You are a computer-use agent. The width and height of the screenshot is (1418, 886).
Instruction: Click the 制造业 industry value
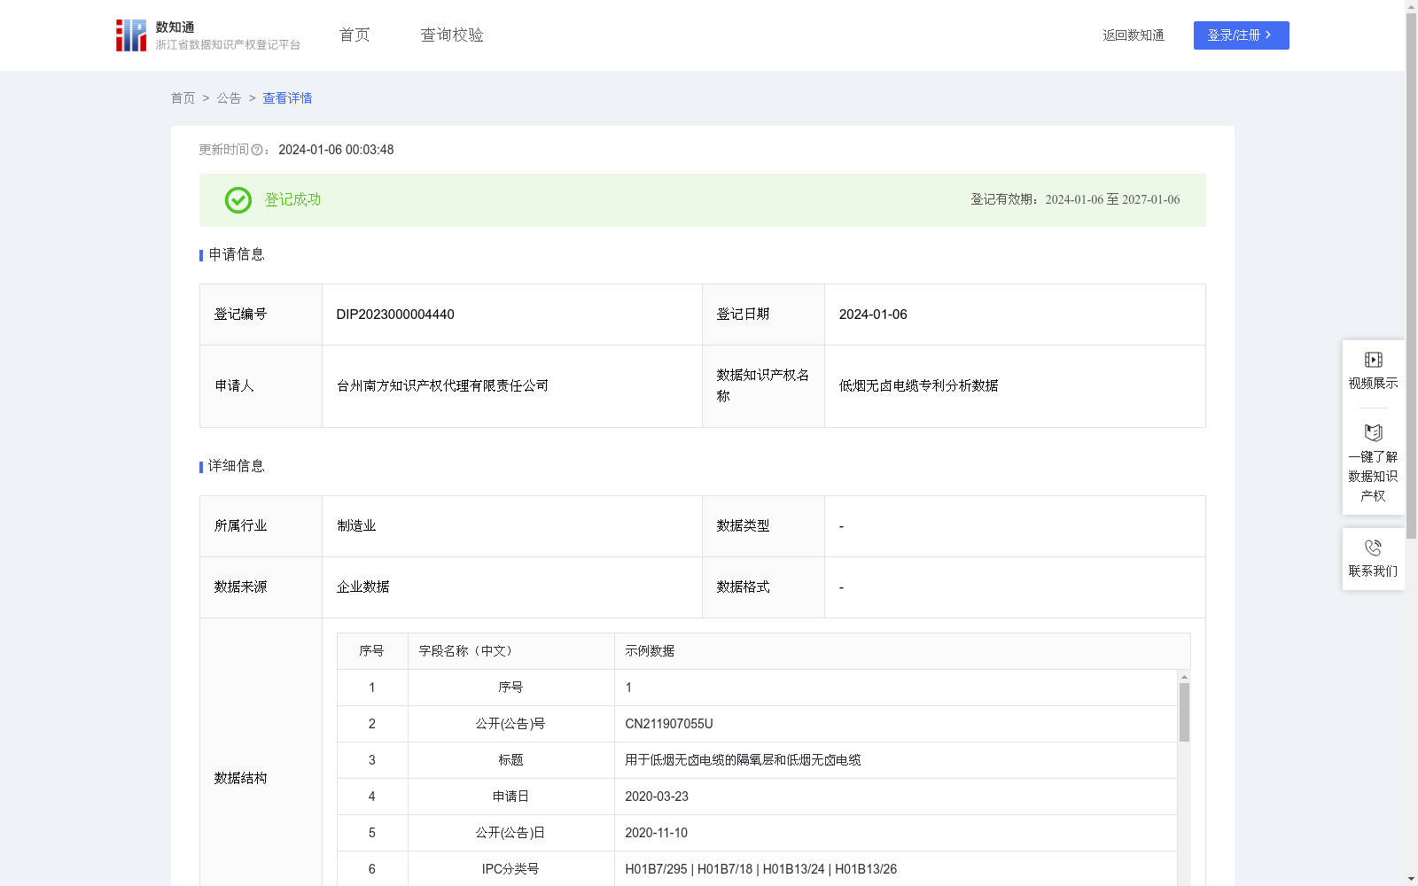356,526
